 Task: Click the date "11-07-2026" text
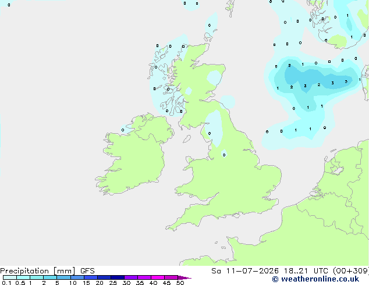click(x=253, y=271)
